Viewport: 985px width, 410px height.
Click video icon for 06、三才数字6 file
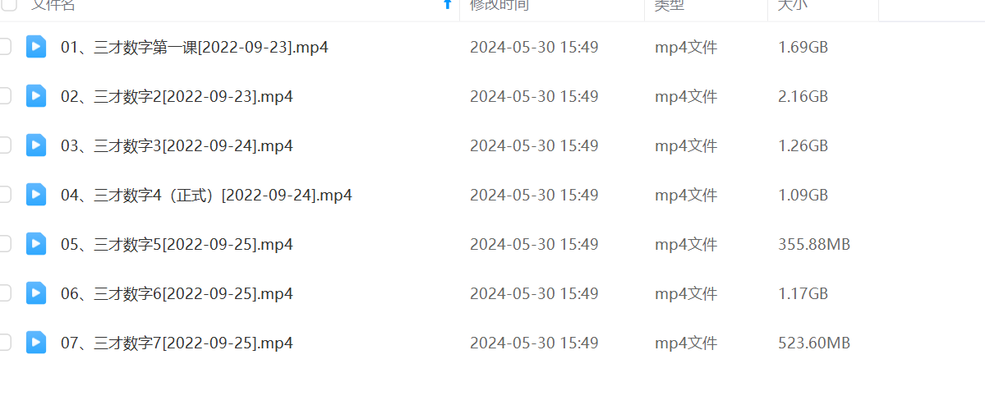coord(36,294)
